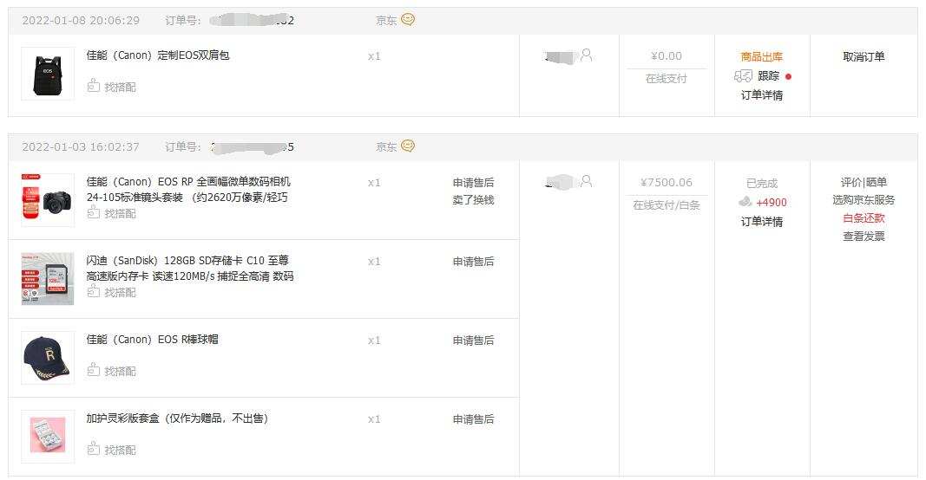Open the Canon EOS RP camera thumbnail
The width and height of the screenshot is (926, 480).
(x=48, y=200)
